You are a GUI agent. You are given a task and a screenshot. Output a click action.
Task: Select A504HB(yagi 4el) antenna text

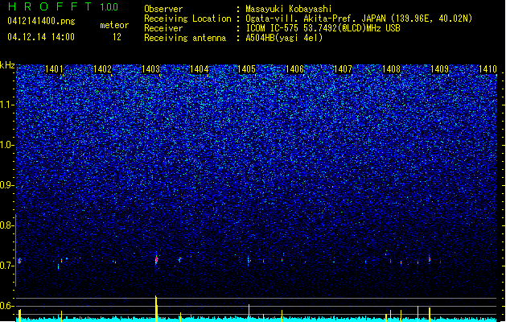click(284, 38)
